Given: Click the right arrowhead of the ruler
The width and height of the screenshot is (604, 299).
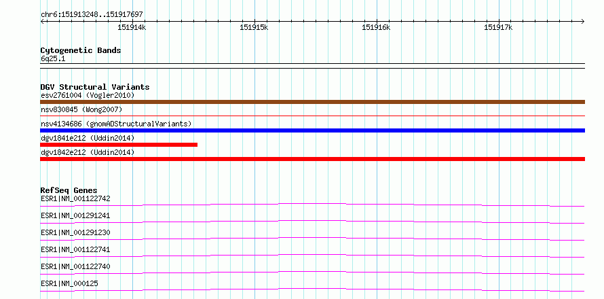Looking at the screenshot, I should [583, 21].
